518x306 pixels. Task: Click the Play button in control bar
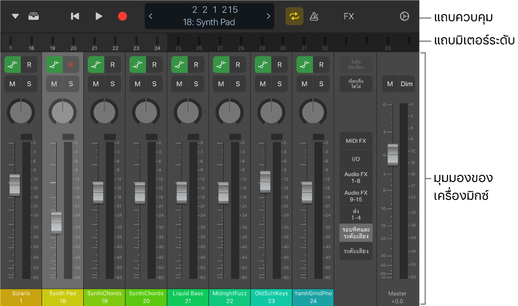point(99,16)
